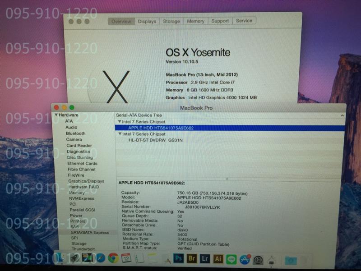Viewport: 361px width, 271px height.
Task: Switch to the Displays tab
Action: [x=147, y=21]
